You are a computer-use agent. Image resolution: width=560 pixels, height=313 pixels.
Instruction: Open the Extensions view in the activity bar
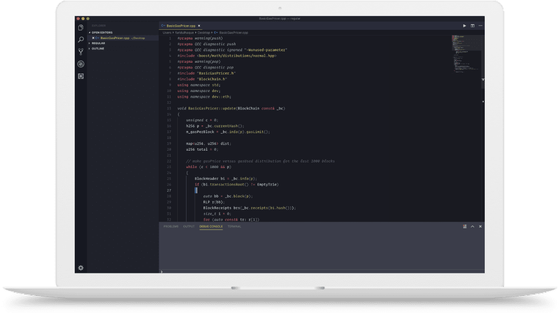[x=81, y=76]
